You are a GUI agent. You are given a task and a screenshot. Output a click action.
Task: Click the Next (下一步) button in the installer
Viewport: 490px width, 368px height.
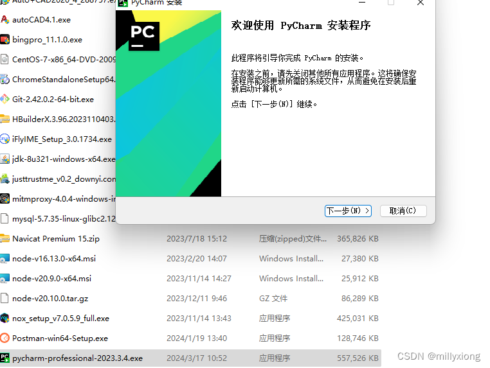click(348, 211)
